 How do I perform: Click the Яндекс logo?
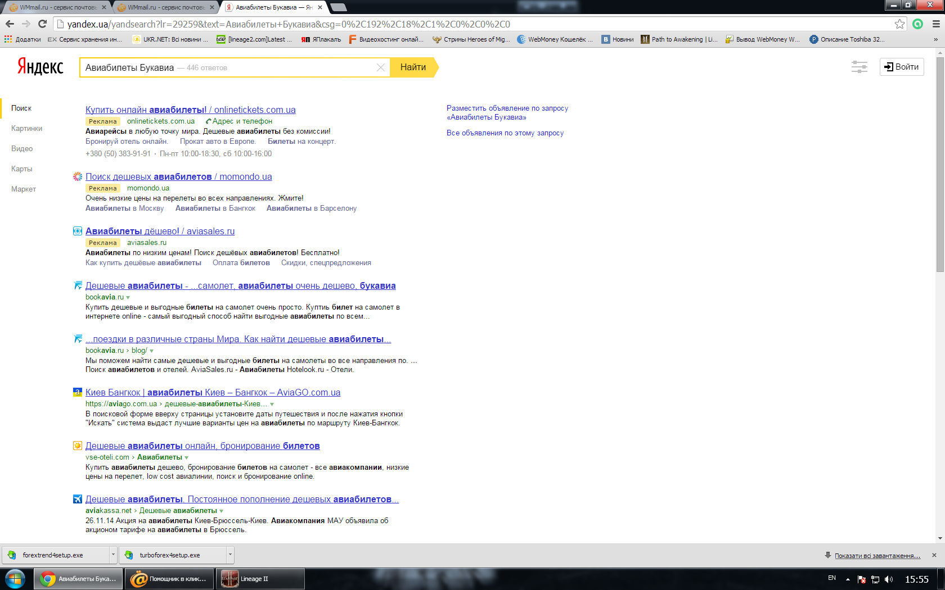[40, 66]
